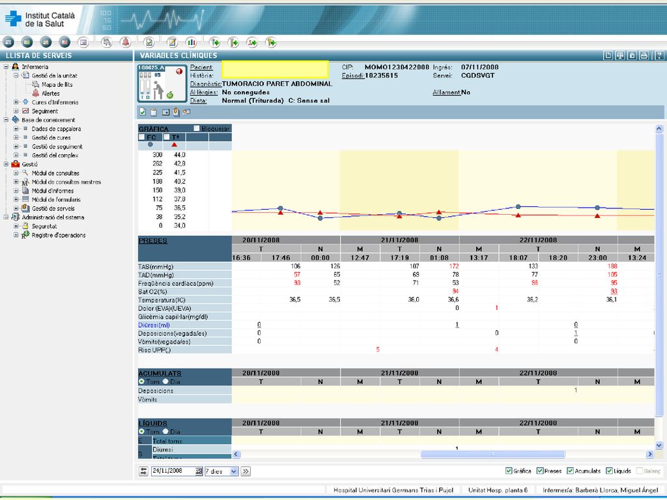Click the checklist document toolbar icon
This screenshot has height=500, width=667.
coord(149,42)
